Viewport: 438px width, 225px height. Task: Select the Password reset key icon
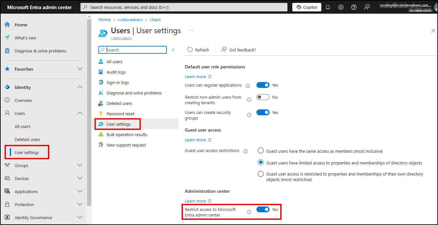point(101,113)
